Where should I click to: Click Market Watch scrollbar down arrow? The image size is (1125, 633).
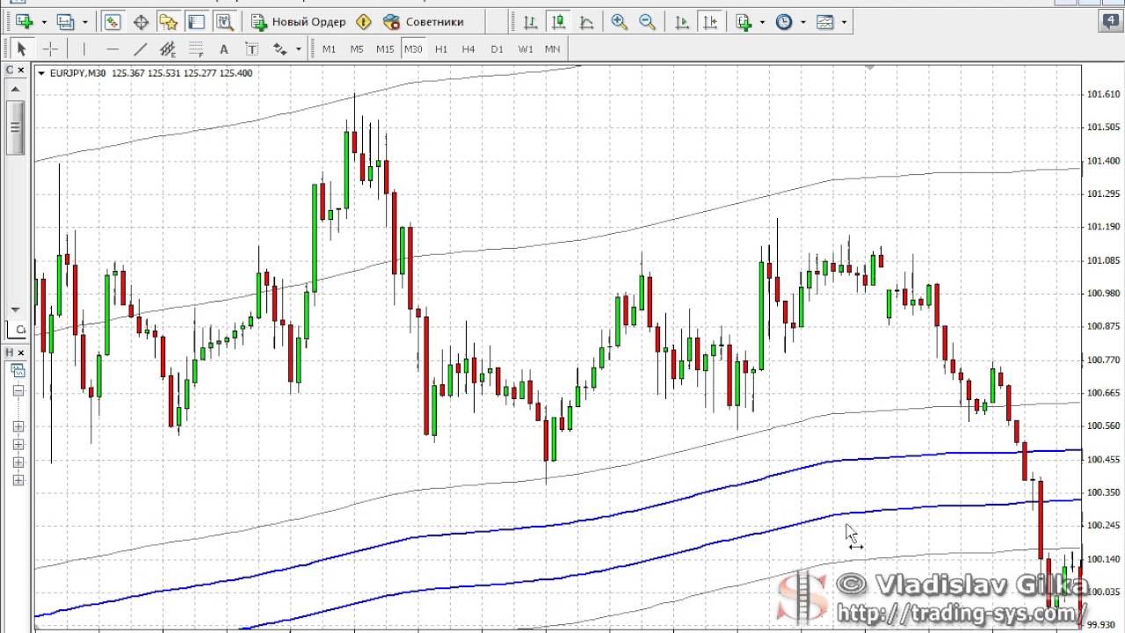pos(15,309)
